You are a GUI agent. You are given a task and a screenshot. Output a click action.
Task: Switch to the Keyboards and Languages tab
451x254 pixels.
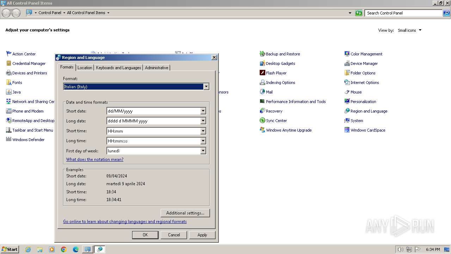(118, 67)
